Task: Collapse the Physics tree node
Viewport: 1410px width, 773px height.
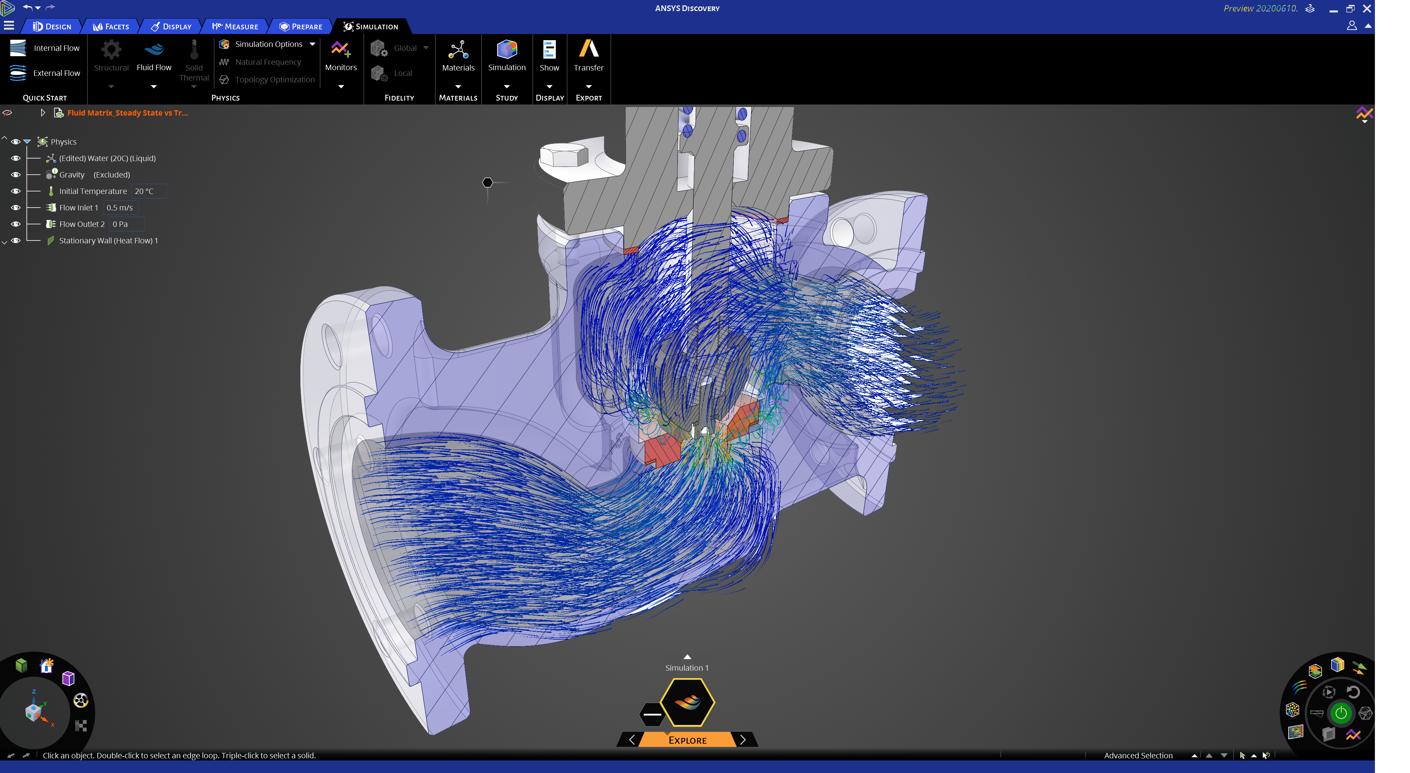Action: (27, 142)
